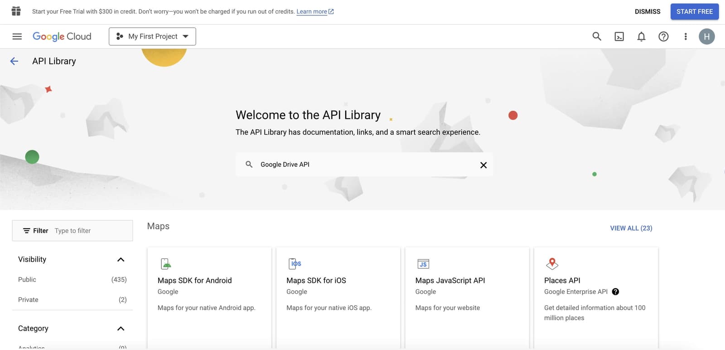Screen dimensions: 725x350
Task: Click the Maps SDK for iOS icon
Action: pos(295,263)
